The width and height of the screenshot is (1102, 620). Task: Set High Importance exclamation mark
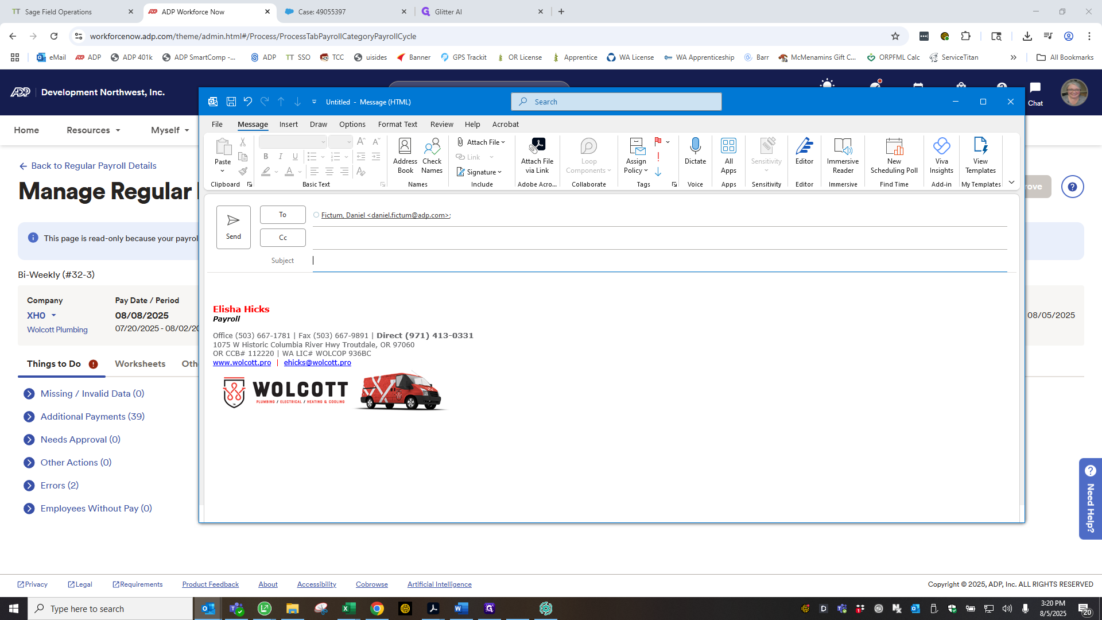[658, 157]
